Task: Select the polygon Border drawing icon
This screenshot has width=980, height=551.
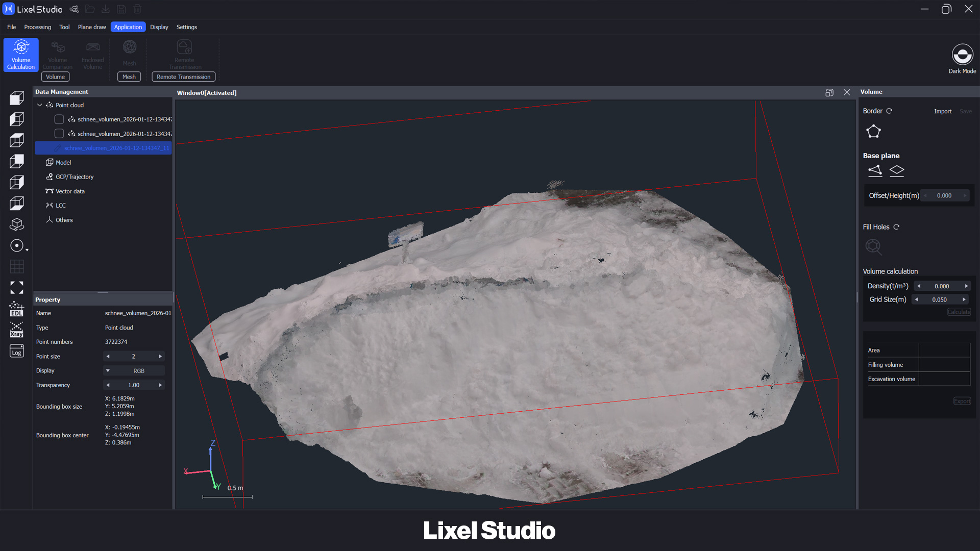Action: [873, 132]
